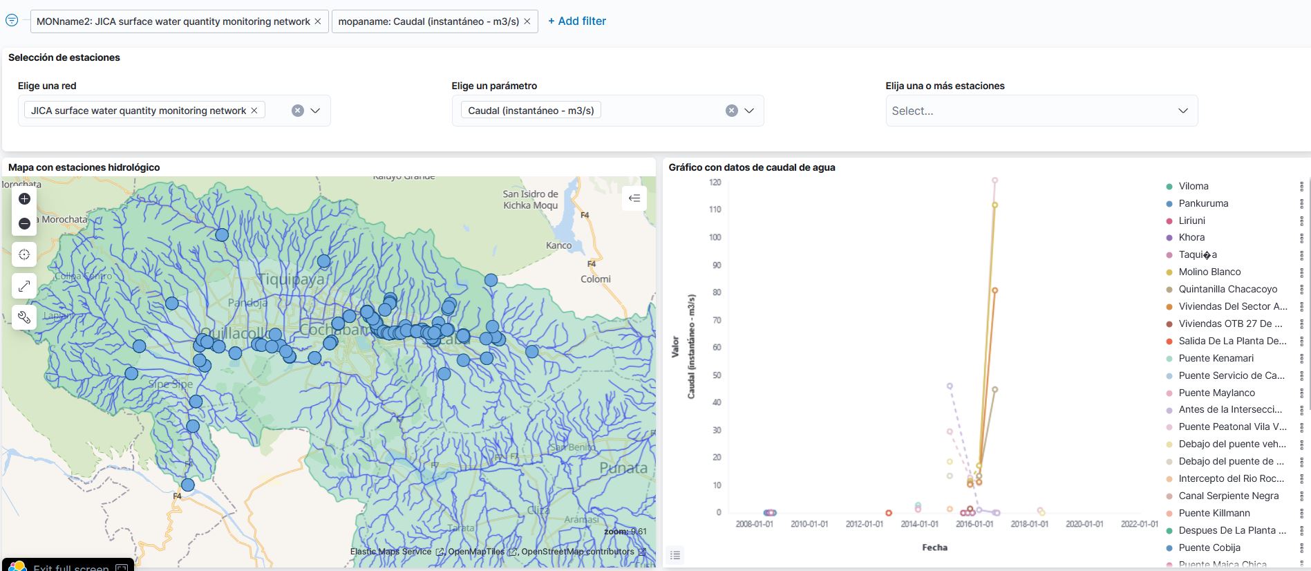Expand the map layers panel
1311x571 pixels.
click(x=634, y=198)
